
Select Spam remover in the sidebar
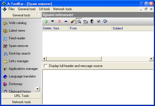(19, 46)
